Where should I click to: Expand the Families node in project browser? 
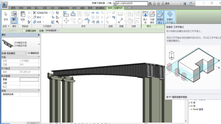[x=190, y=103]
